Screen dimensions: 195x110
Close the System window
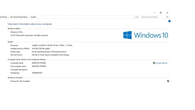pos(167,13)
